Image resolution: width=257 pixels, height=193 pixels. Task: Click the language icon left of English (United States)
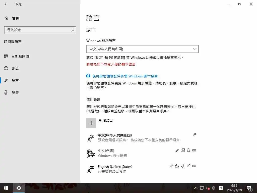pyautogui.click(x=91, y=169)
